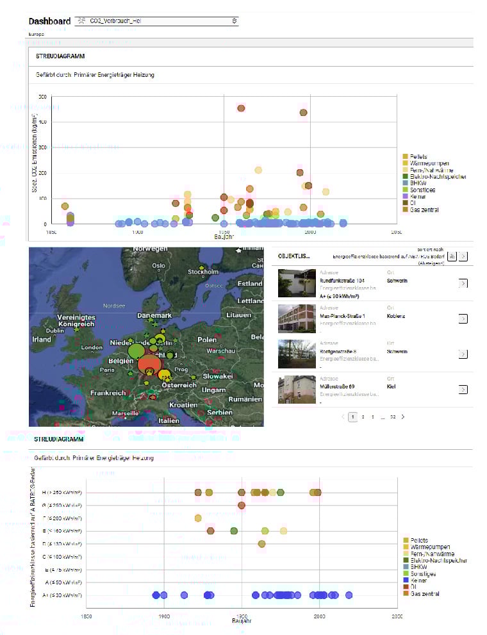Click the highest data point near 1960 in CO2 chart
487x635 pixels.
pos(241,108)
